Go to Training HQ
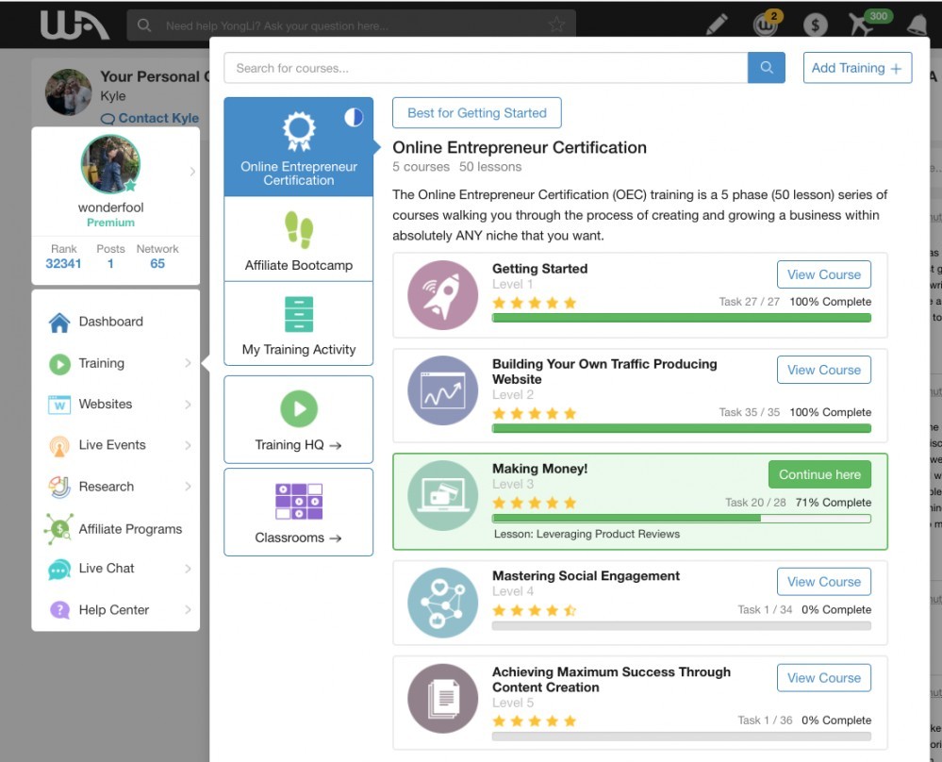The image size is (942, 762). (x=299, y=420)
